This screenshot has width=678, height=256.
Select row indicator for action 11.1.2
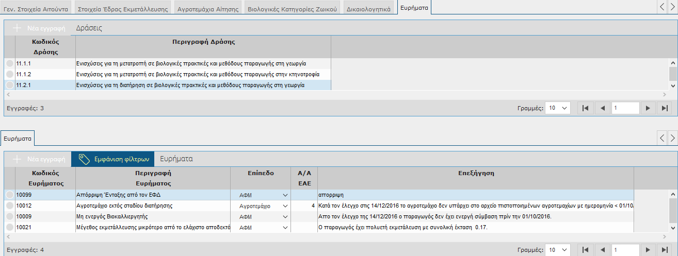click(x=10, y=74)
